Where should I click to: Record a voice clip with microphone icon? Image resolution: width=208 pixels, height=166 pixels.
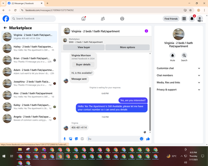(x=64, y=139)
